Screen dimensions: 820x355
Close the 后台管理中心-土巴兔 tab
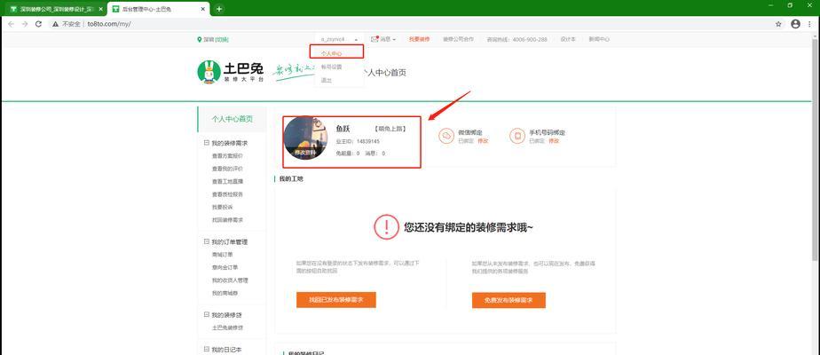pos(203,10)
